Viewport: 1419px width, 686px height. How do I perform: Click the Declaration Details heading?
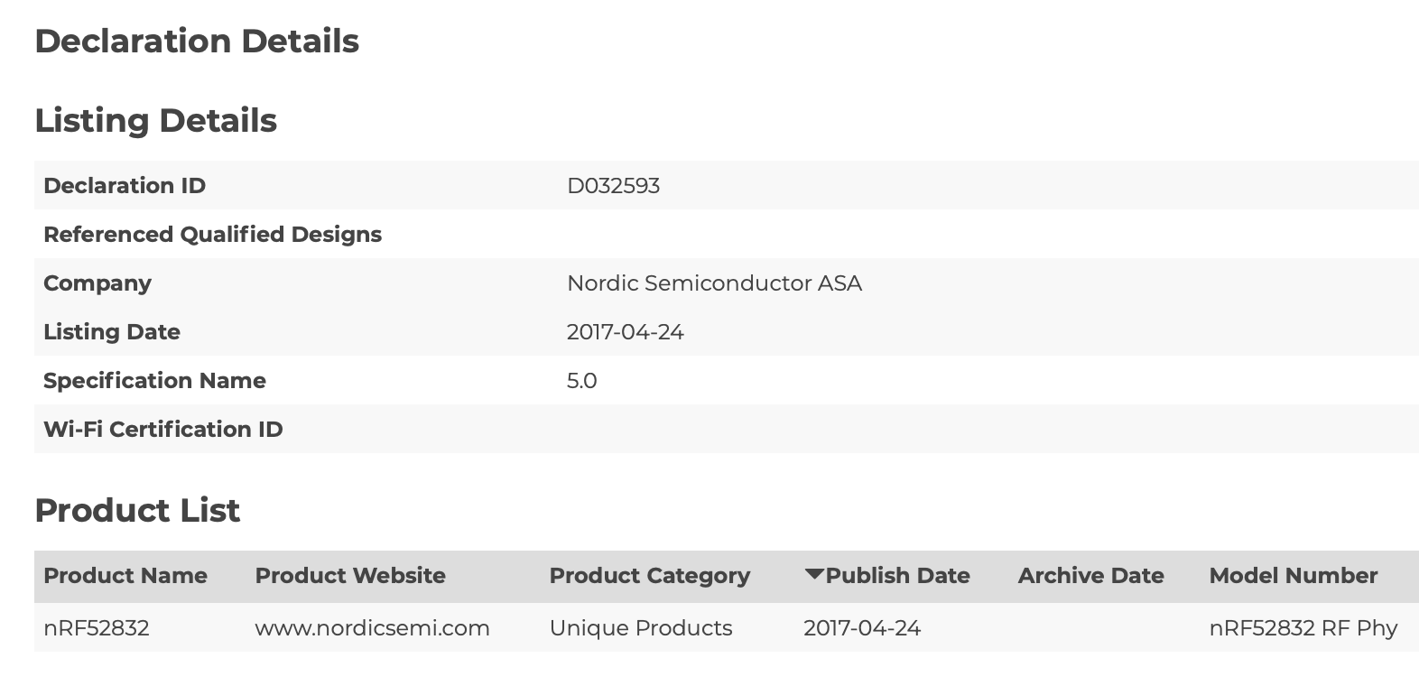pos(197,42)
